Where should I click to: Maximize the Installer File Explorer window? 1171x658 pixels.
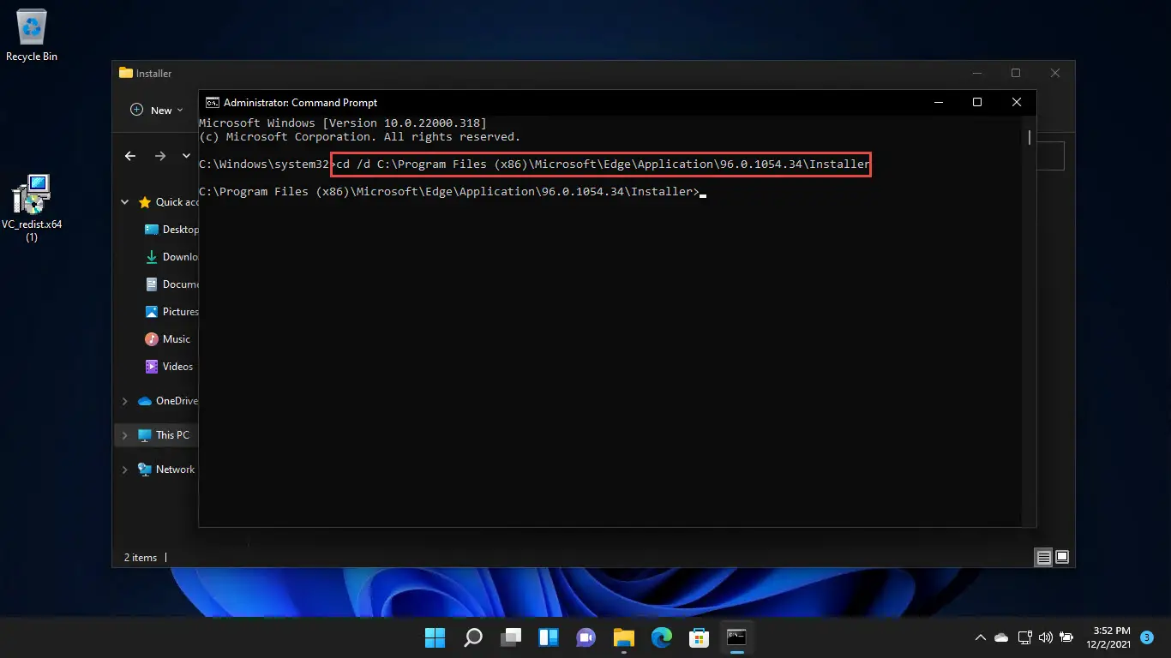click(1016, 74)
